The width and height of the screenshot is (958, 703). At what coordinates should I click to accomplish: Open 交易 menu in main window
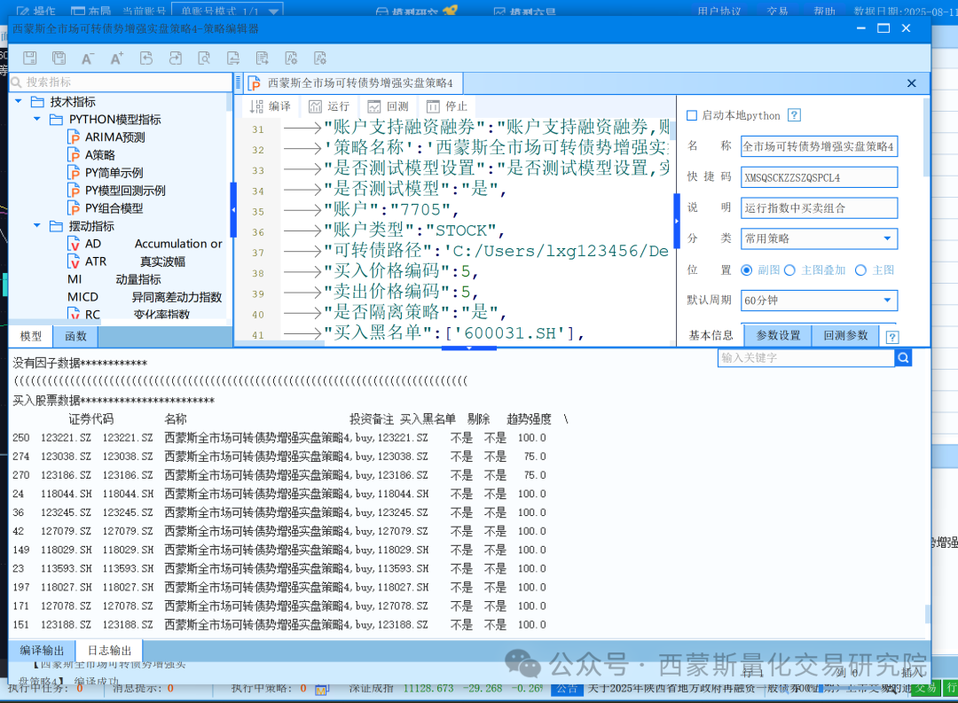click(777, 11)
